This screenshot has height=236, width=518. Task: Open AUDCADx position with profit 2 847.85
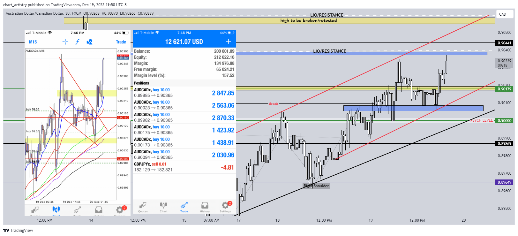tap(184, 93)
